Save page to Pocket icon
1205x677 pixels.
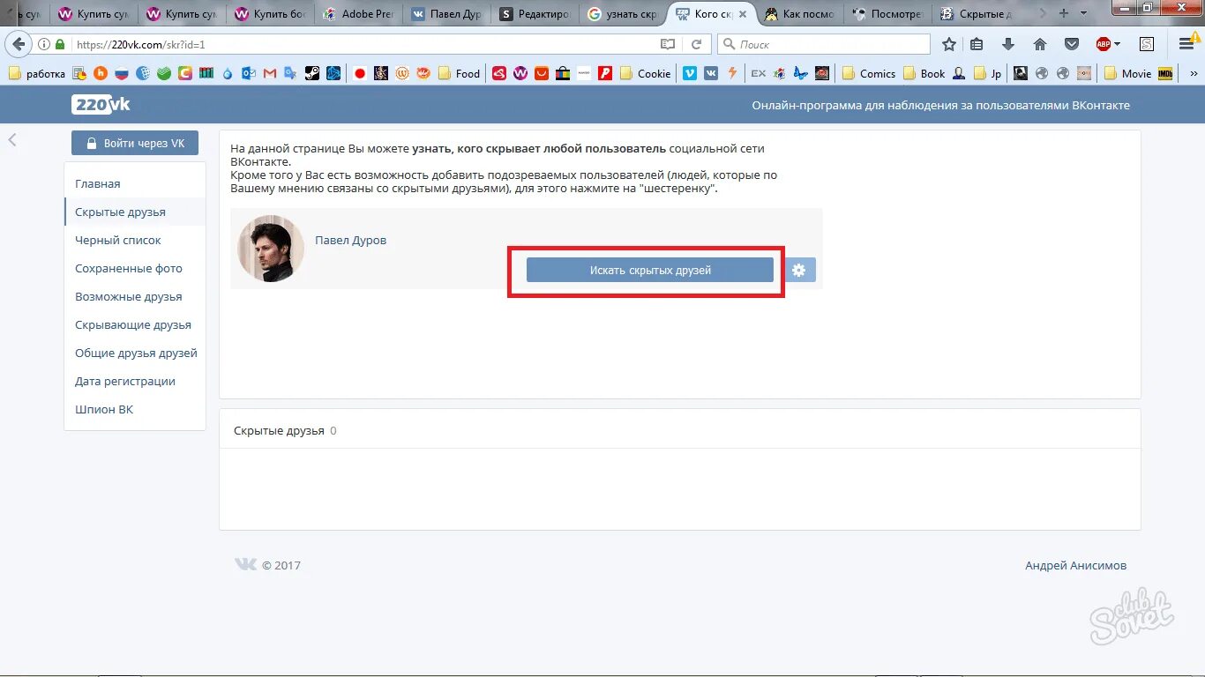click(1072, 44)
